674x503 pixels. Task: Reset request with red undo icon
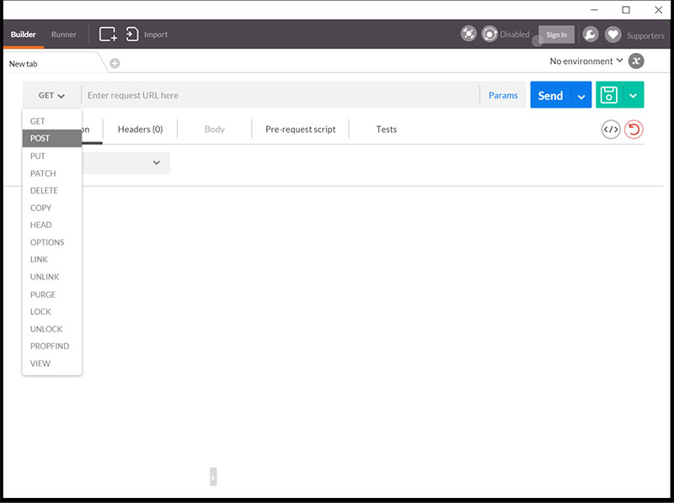click(x=634, y=130)
